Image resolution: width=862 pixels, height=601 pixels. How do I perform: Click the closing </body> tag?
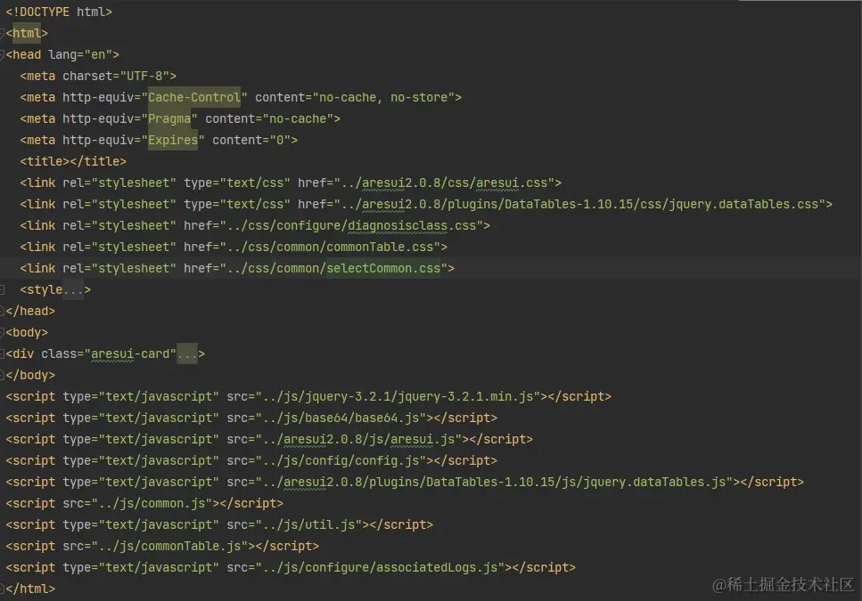[x=30, y=376]
